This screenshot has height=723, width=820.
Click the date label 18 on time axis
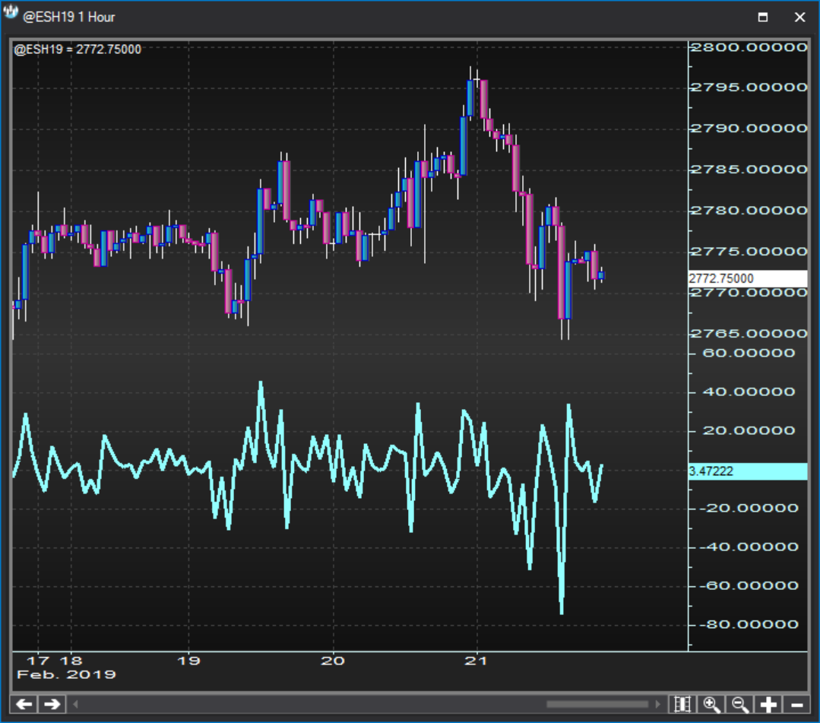(71, 661)
